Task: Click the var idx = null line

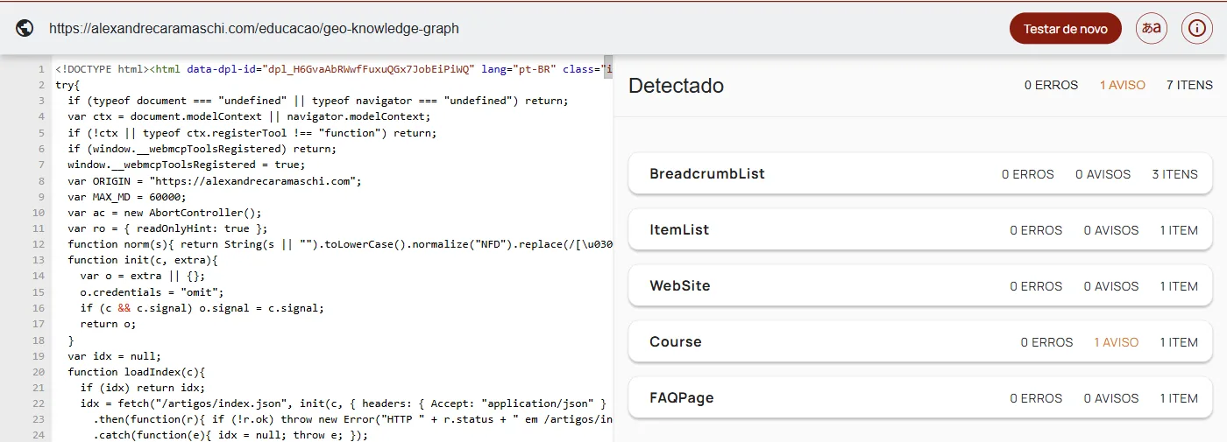Action: point(114,356)
